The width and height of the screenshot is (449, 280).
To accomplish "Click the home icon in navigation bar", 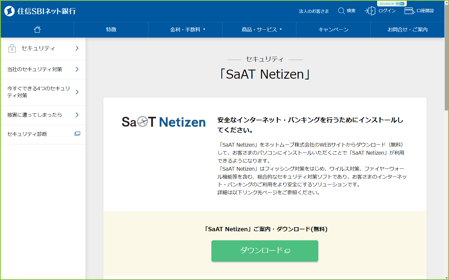I will (37, 30).
